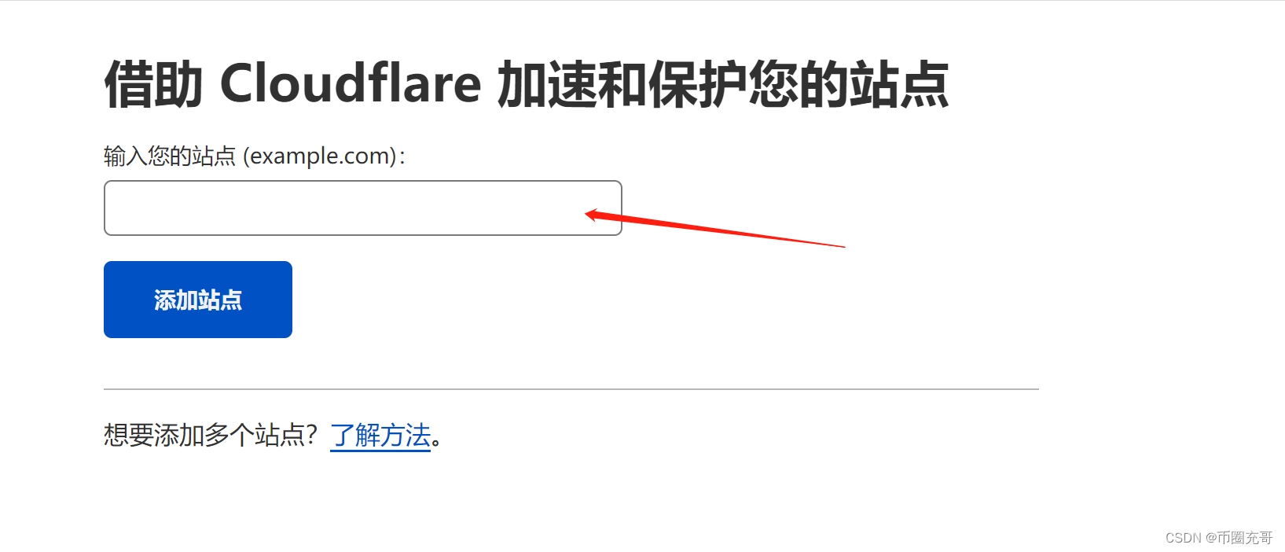
Task: Click 加速和保护您的站点 in the heading
Action: pyautogui.click(x=723, y=84)
